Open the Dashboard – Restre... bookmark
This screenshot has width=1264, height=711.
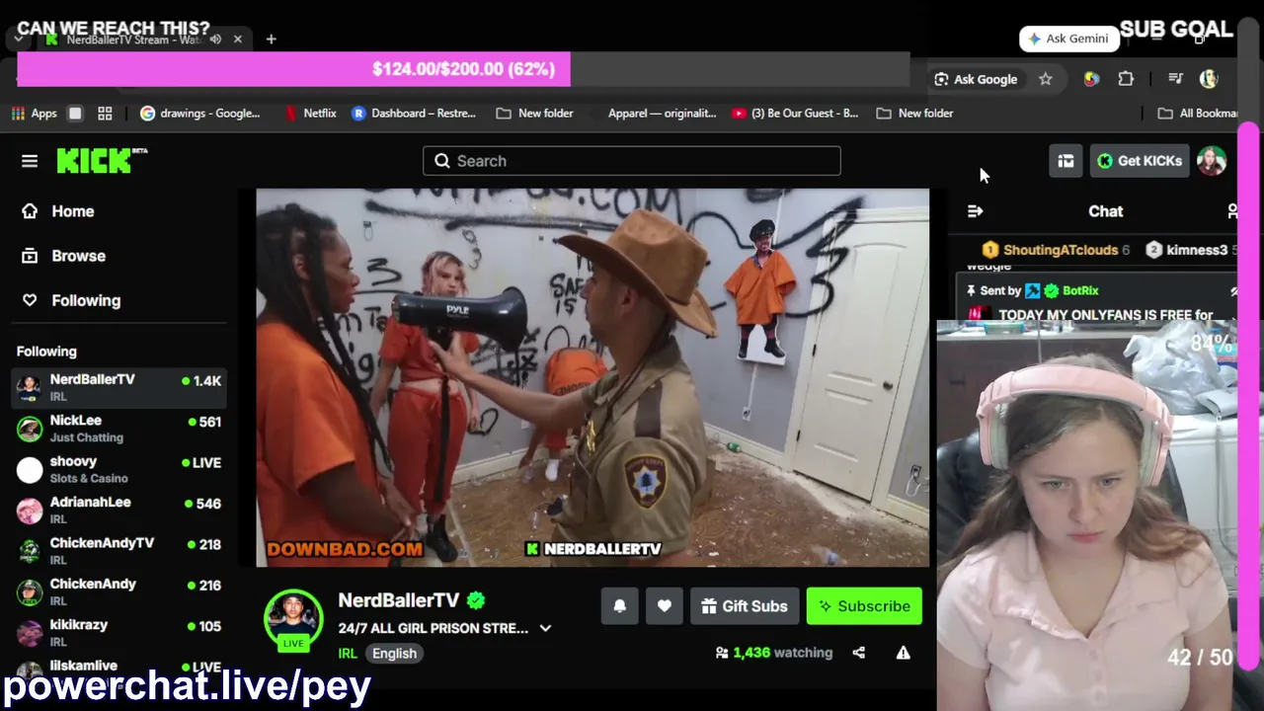(414, 114)
